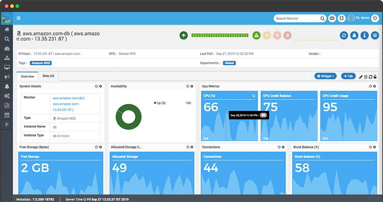Click the yellow 0 alert counter
Screen dimensions: 383x202
pyautogui.click(x=266, y=35)
